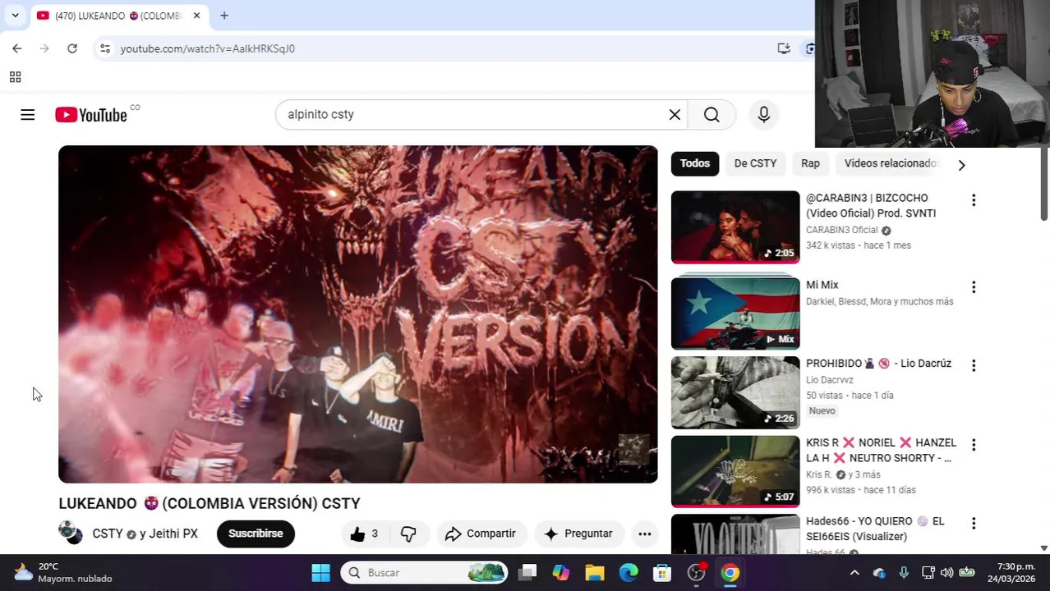
Task: Open the Mi Mix playlist thumbnail
Action: pyautogui.click(x=735, y=314)
